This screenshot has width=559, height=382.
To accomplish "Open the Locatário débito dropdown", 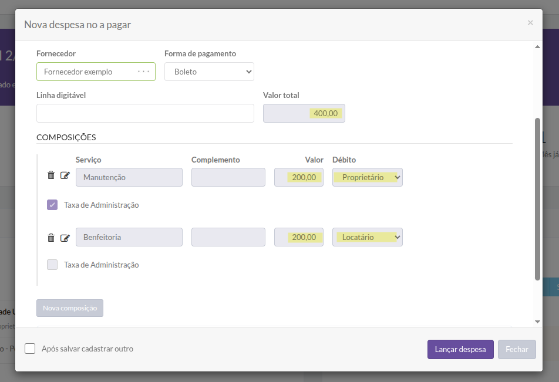I will click(x=368, y=237).
